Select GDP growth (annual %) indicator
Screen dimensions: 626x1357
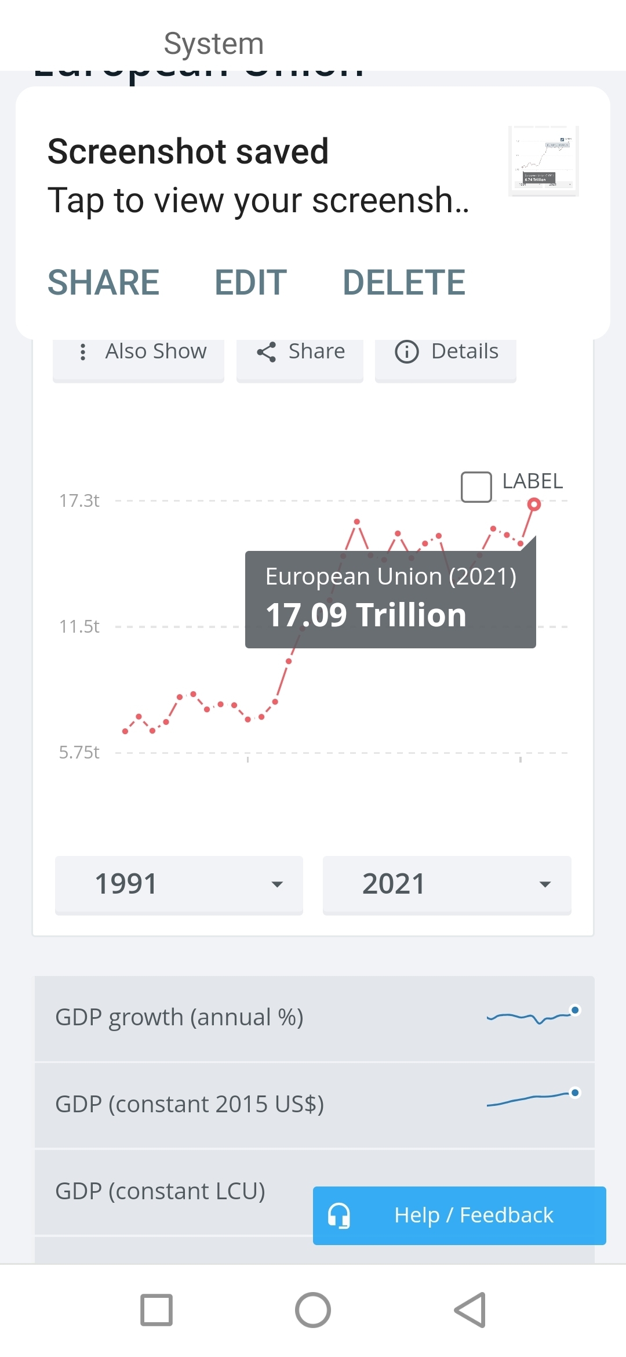(x=179, y=1018)
